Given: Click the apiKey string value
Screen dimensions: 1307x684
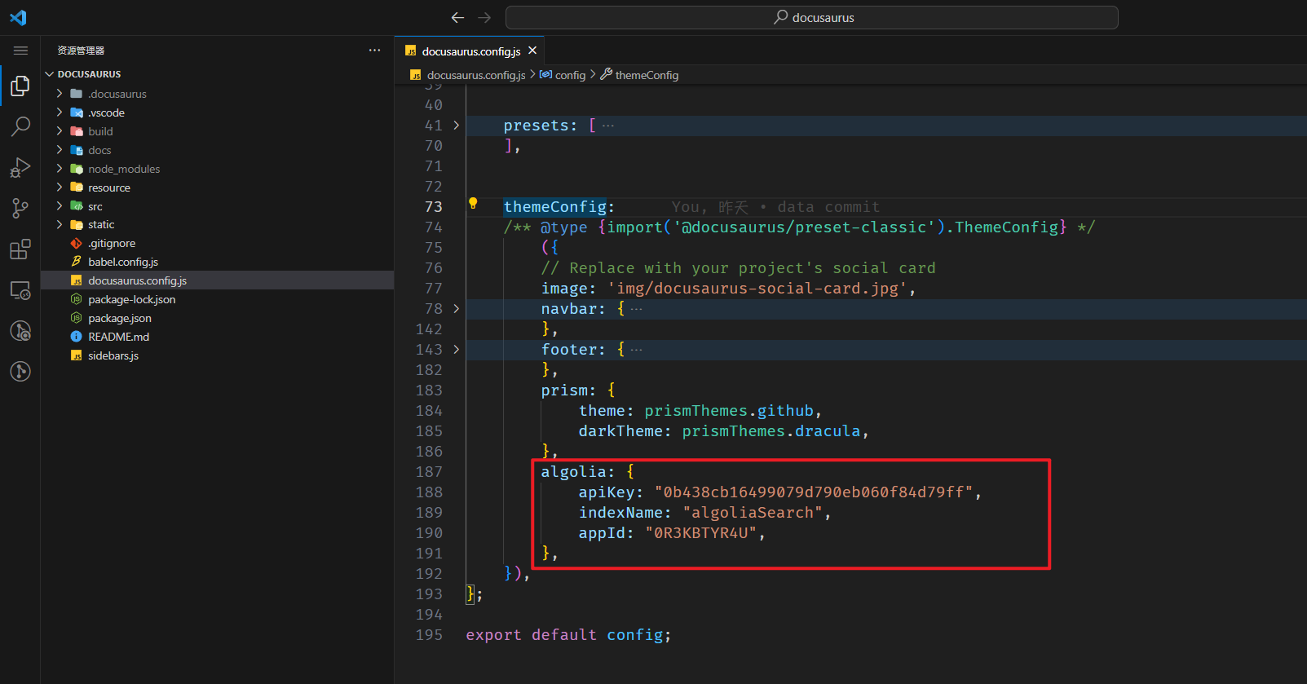Looking at the screenshot, I should pyautogui.click(x=814, y=492).
